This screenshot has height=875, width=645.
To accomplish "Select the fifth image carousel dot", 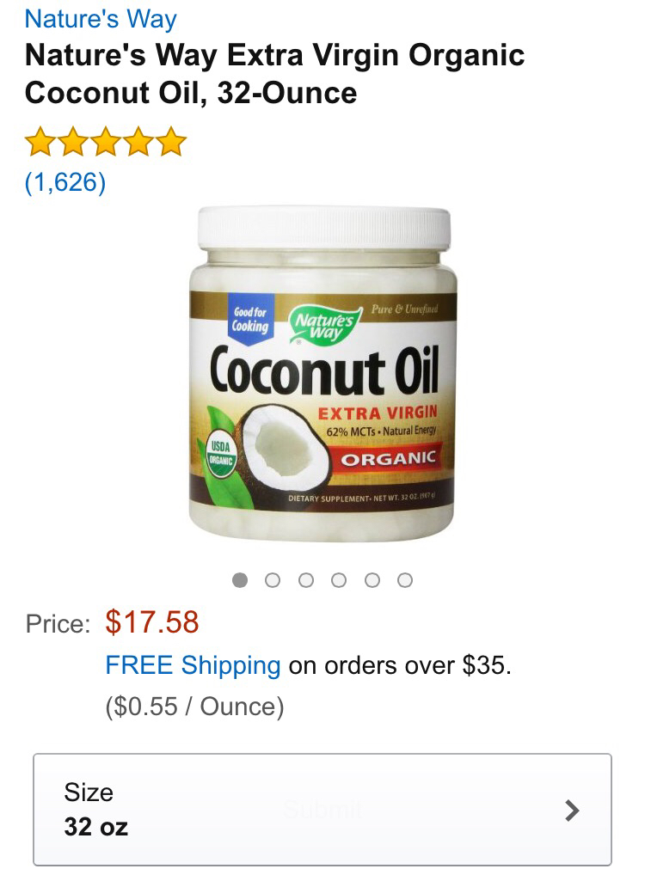I will point(372,580).
